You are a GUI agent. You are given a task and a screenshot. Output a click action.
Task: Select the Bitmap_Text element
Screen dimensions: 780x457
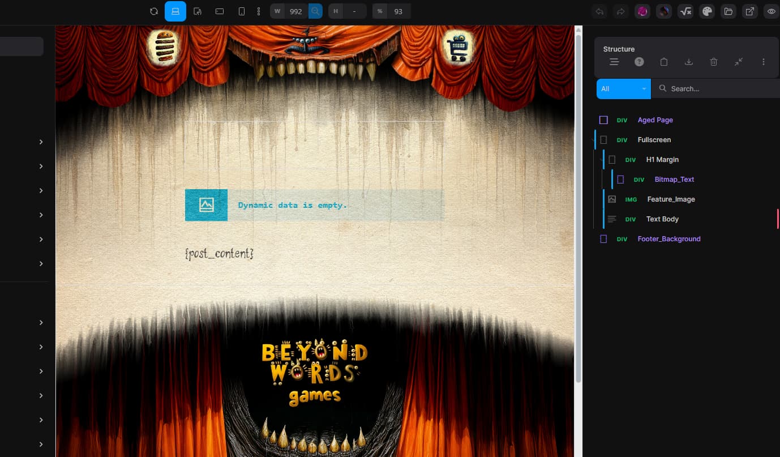tap(674, 180)
